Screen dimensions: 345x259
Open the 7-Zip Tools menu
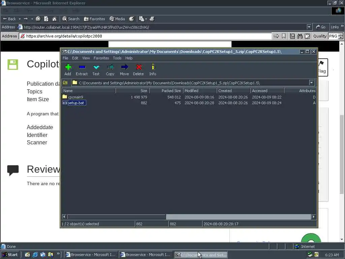click(117, 58)
